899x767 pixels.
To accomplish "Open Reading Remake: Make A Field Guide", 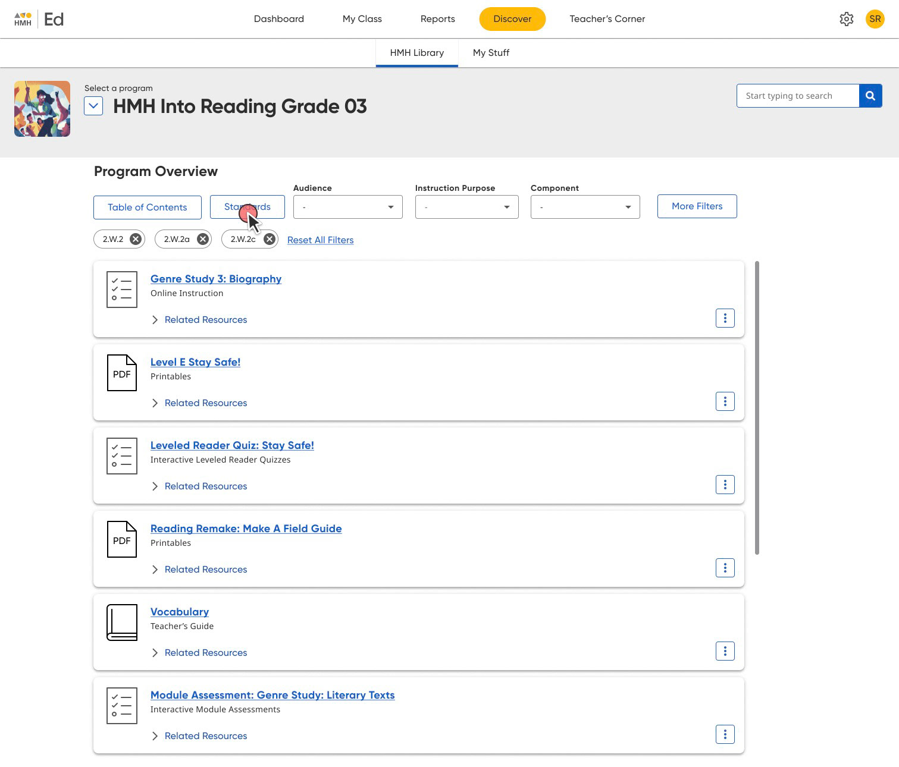I will tap(246, 529).
